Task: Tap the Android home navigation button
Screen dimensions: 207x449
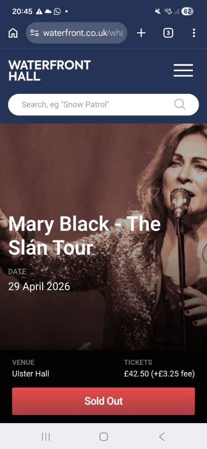Action: (103, 437)
